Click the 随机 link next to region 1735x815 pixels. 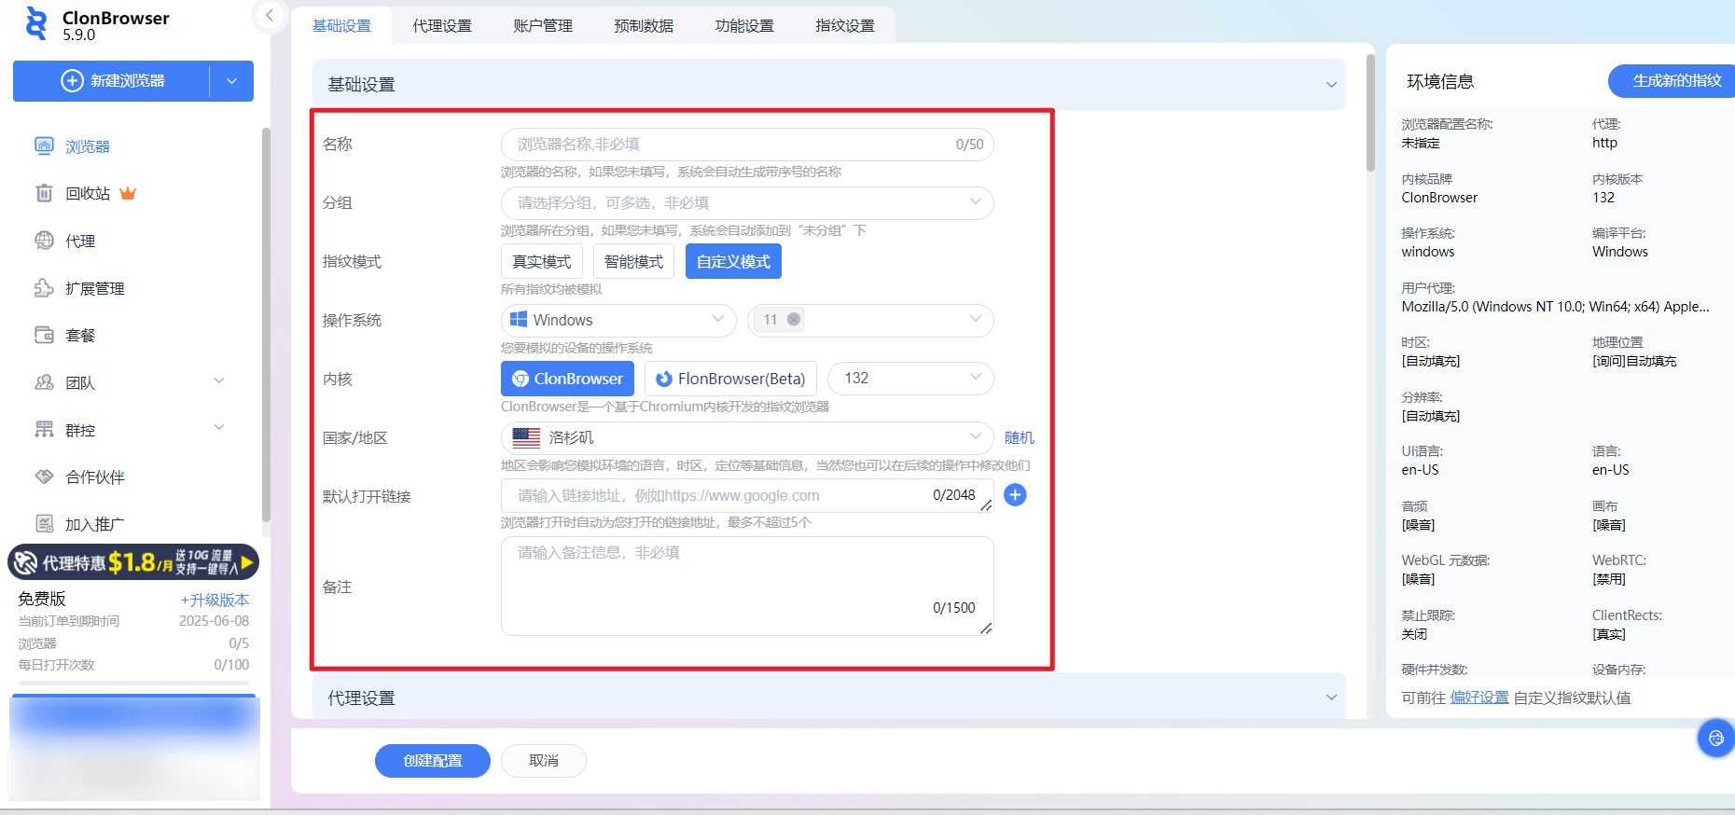click(x=1019, y=437)
